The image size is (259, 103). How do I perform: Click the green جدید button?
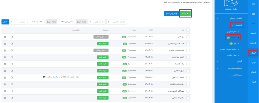pos(186,14)
